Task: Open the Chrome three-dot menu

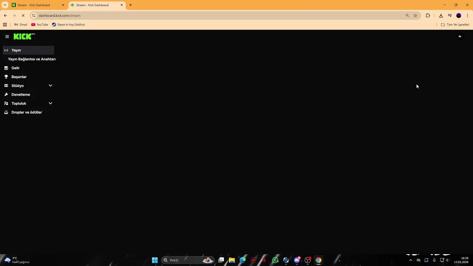Action: point(467,16)
